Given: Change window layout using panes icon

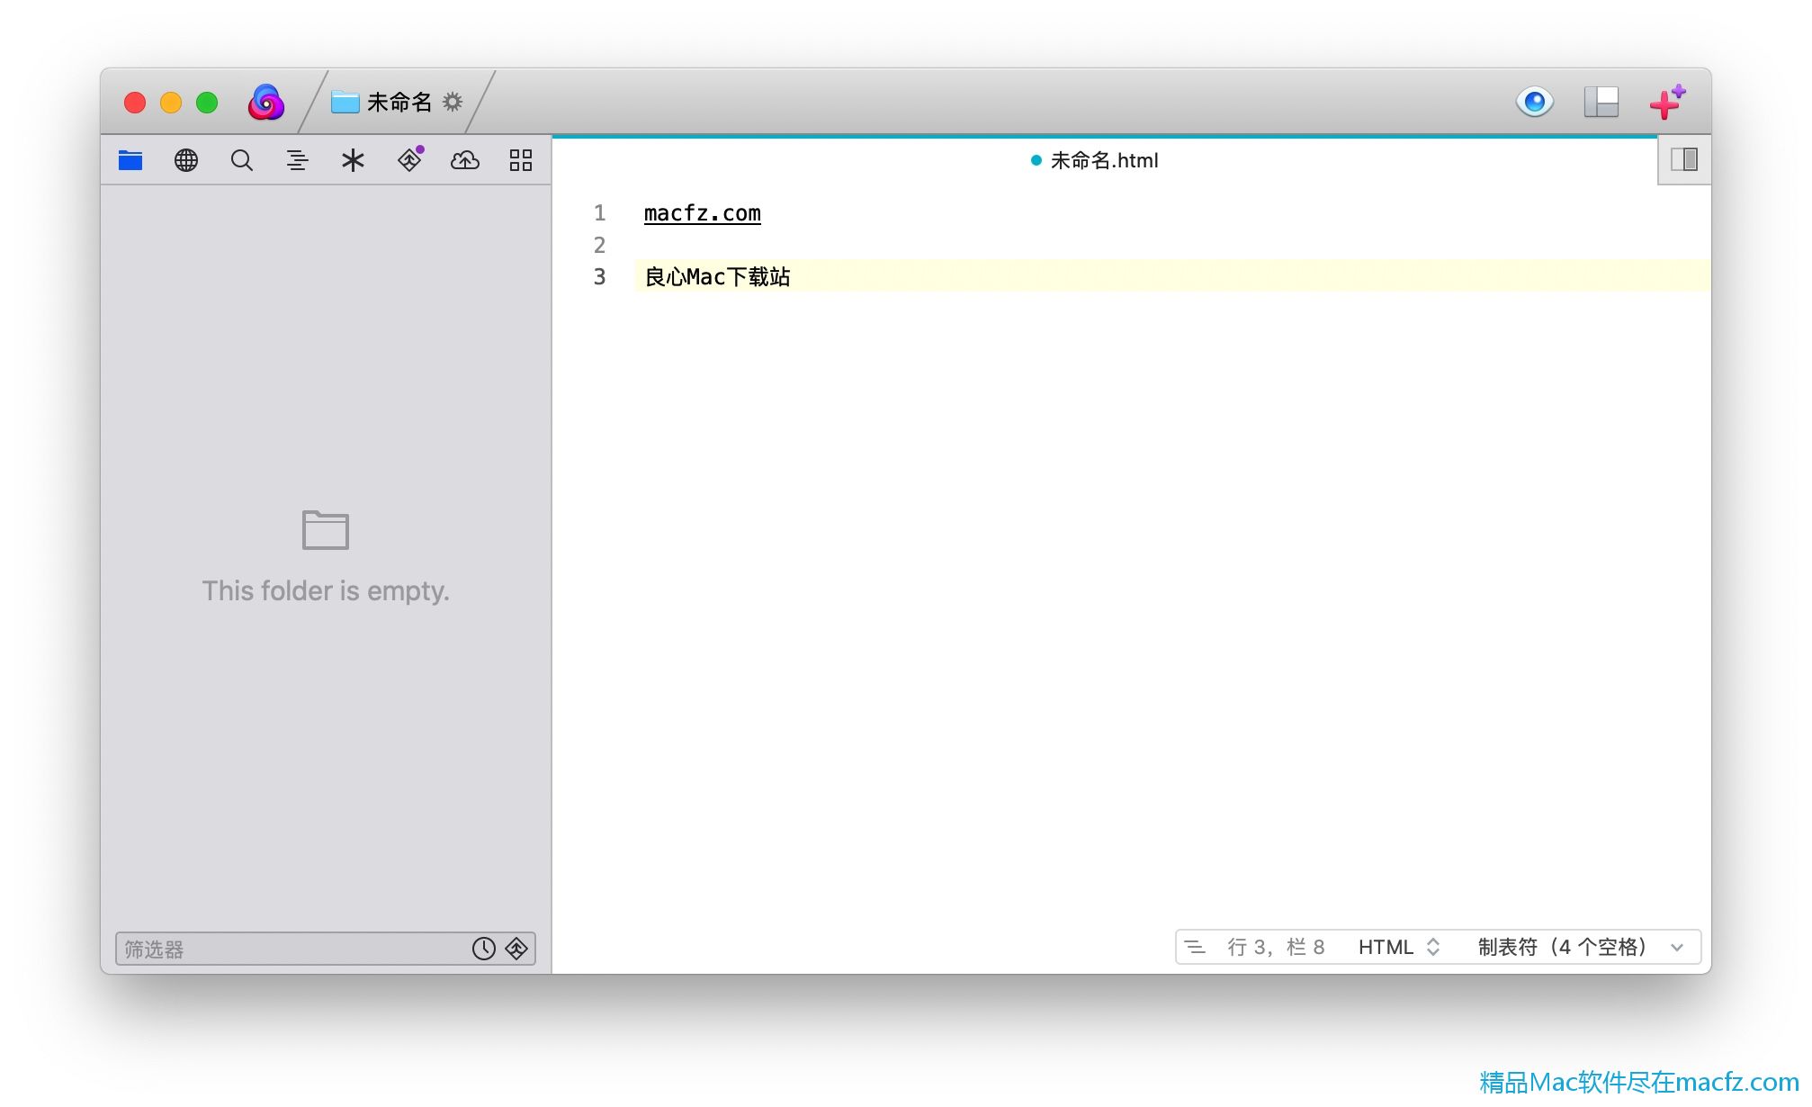Looking at the screenshot, I should point(1601,102).
